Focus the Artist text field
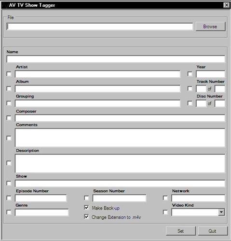Image resolution: width=231 pixels, height=241 pixels. (x=97, y=74)
